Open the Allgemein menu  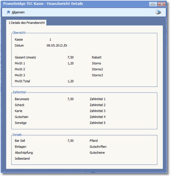pyautogui.click(x=18, y=12)
